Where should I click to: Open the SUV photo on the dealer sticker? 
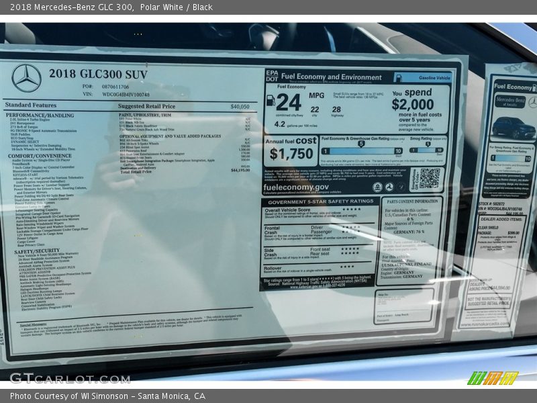pyautogui.click(x=514, y=128)
